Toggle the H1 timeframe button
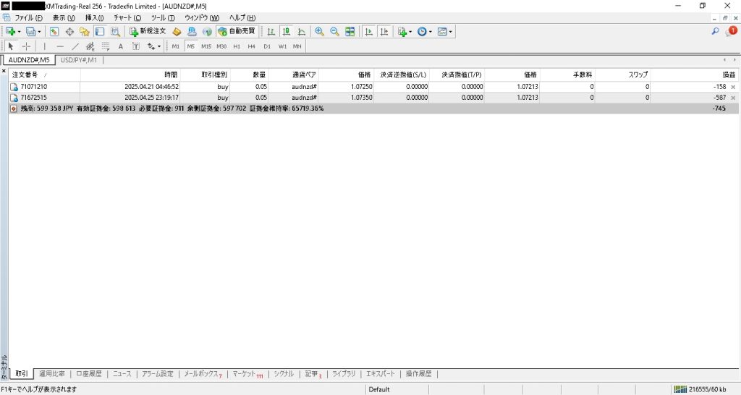741x395 pixels. coord(237,46)
